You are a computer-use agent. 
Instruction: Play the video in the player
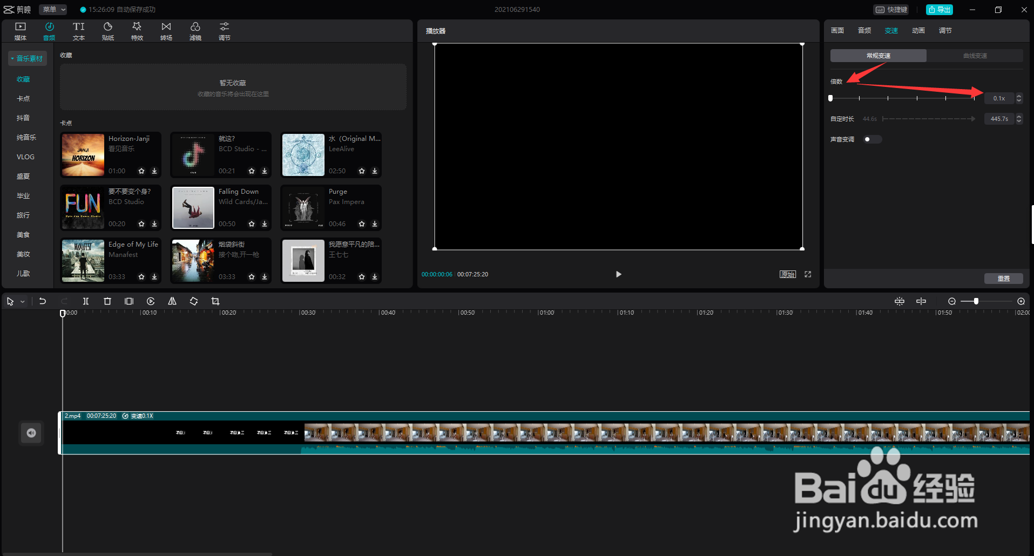pos(619,274)
